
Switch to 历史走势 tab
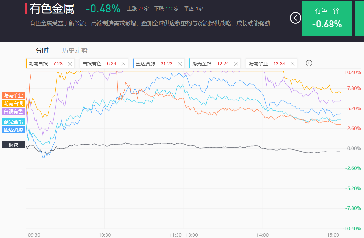[x=75, y=50]
